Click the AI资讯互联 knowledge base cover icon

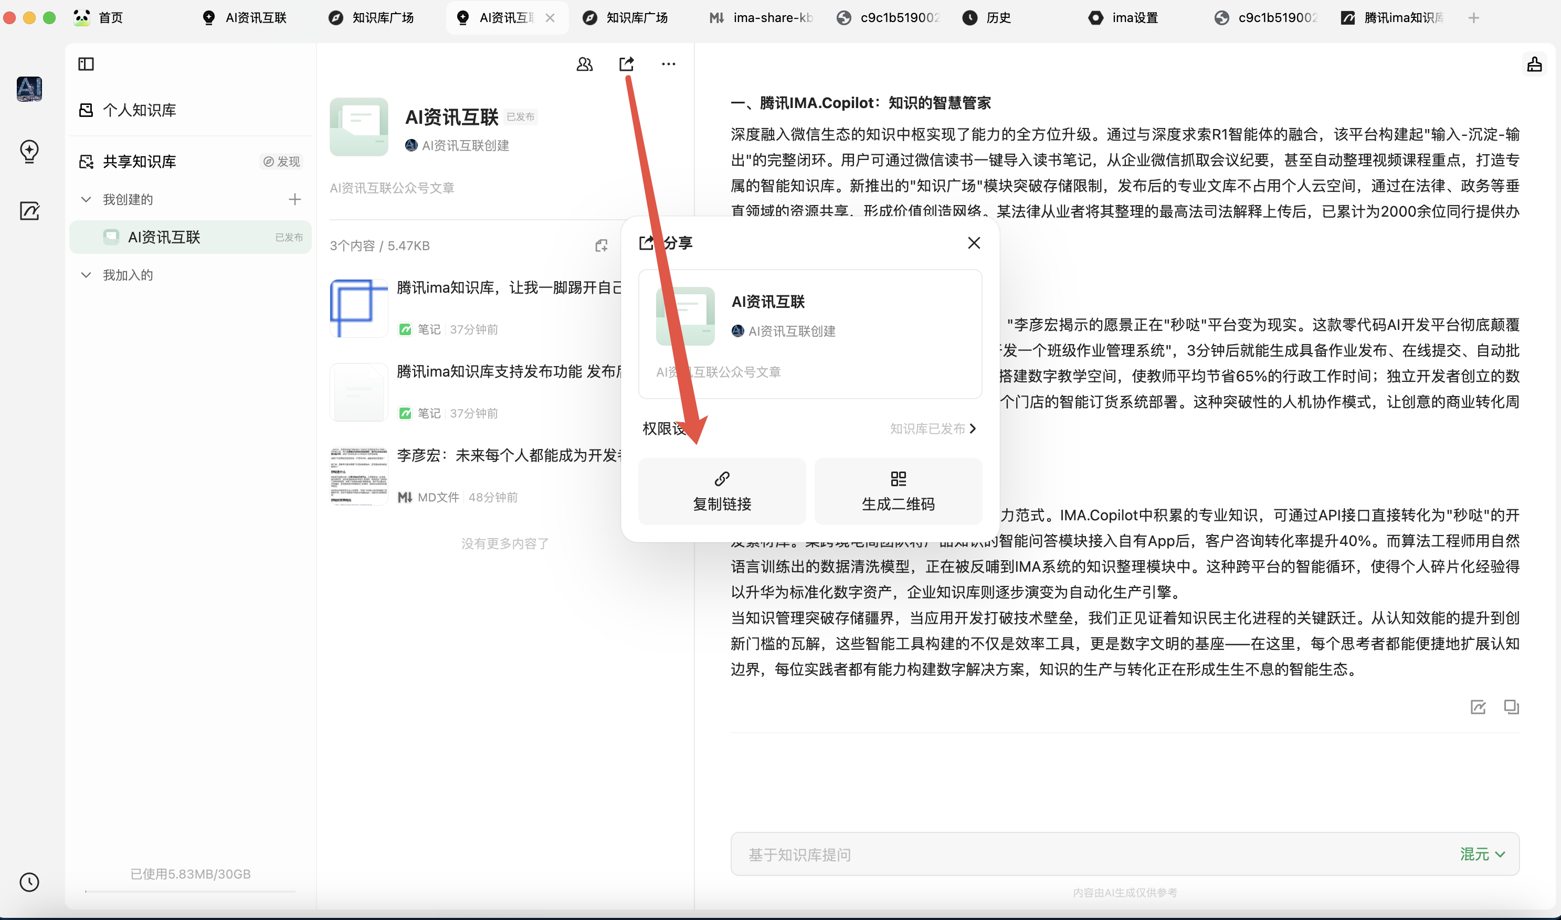coord(358,126)
